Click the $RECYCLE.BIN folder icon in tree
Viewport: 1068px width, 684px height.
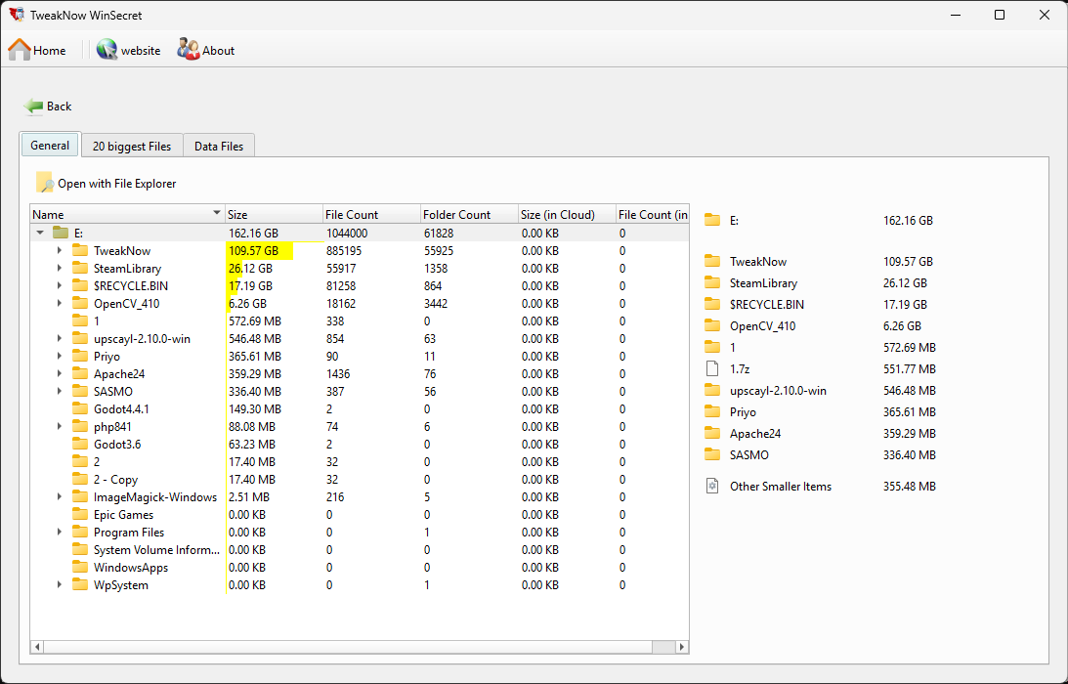pyautogui.click(x=80, y=286)
